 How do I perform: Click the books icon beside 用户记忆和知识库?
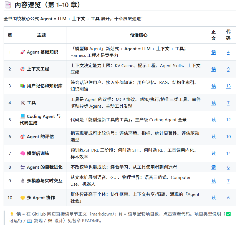23,86
